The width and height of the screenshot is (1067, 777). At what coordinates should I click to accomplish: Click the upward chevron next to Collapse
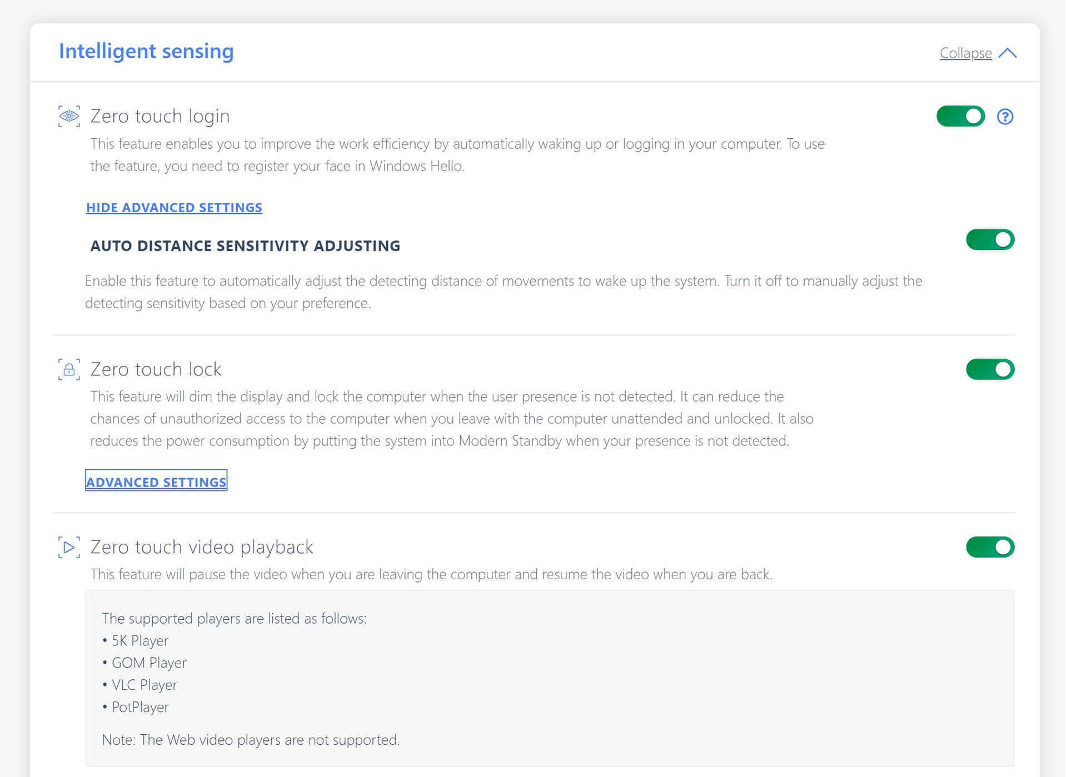pos(1008,53)
